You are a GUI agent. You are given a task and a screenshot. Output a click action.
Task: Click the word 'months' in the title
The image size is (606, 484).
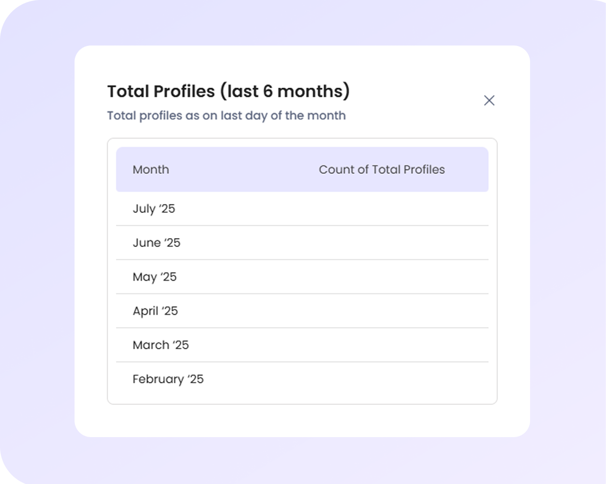click(310, 91)
